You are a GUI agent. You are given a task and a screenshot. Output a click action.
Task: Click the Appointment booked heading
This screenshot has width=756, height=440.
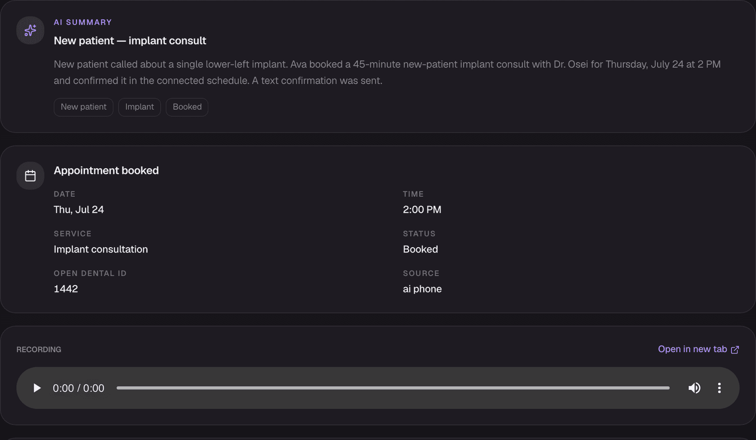(106, 171)
